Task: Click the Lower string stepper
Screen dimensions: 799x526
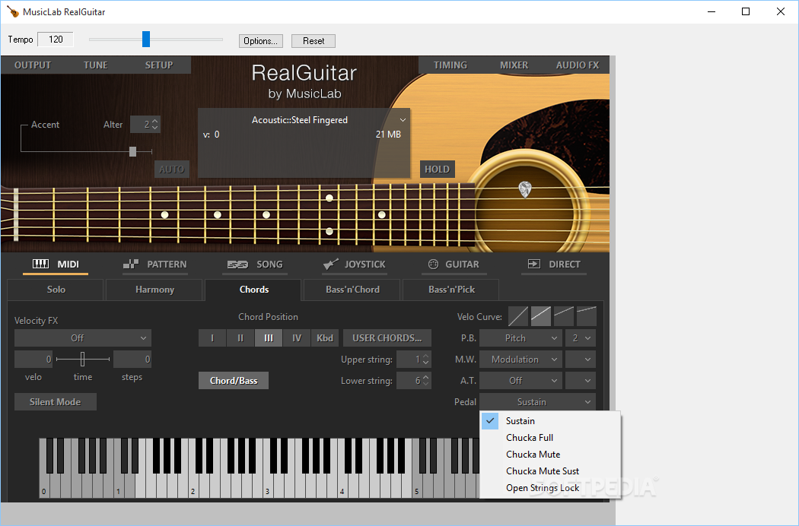Action: [426, 380]
